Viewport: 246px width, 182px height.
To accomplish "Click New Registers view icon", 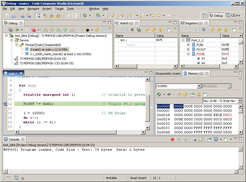I will (x=234, y=30).
